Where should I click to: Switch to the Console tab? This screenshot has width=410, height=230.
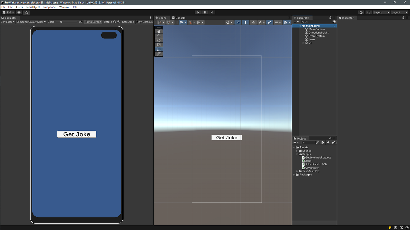click(179, 18)
